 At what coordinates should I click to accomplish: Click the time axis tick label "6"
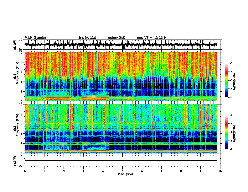142,171
